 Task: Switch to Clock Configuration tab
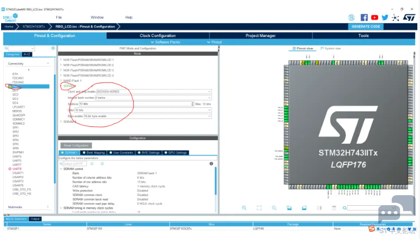click(158, 35)
